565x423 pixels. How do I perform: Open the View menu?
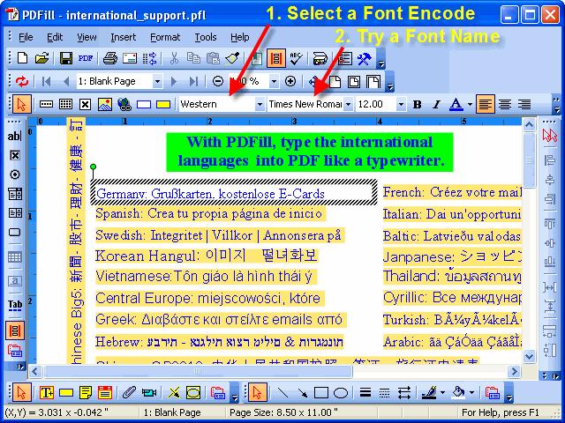[x=87, y=37]
